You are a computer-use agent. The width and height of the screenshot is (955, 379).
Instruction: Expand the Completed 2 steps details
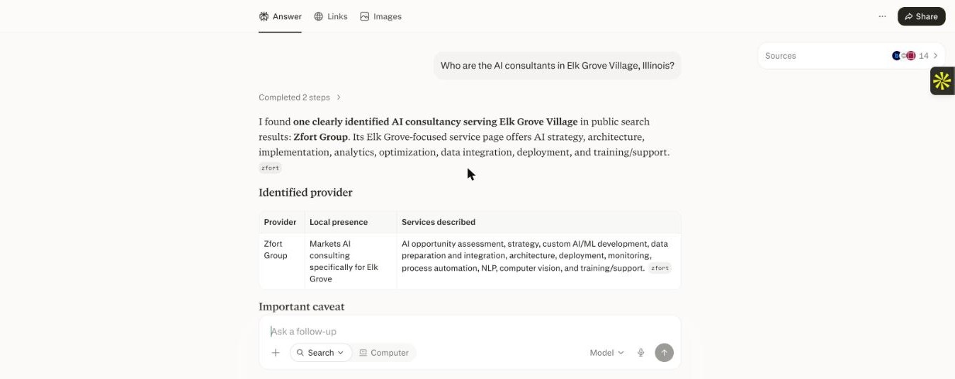[300, 98]
